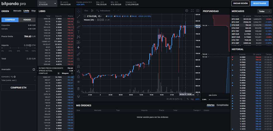The width and height of the screenshot is (273, 131).
Task: Click the REGISTRARSE button
Action: click(x=260, y=3)
